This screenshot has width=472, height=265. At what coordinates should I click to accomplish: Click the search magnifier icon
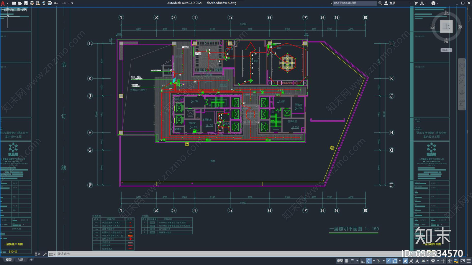click(380, 3)
